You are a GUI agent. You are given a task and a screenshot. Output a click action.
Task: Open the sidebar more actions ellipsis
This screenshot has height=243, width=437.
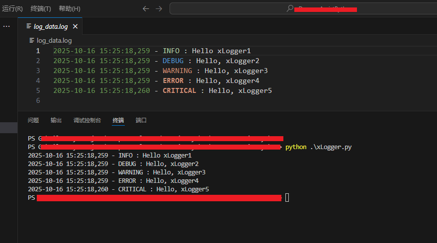click(x=6, y=26)
